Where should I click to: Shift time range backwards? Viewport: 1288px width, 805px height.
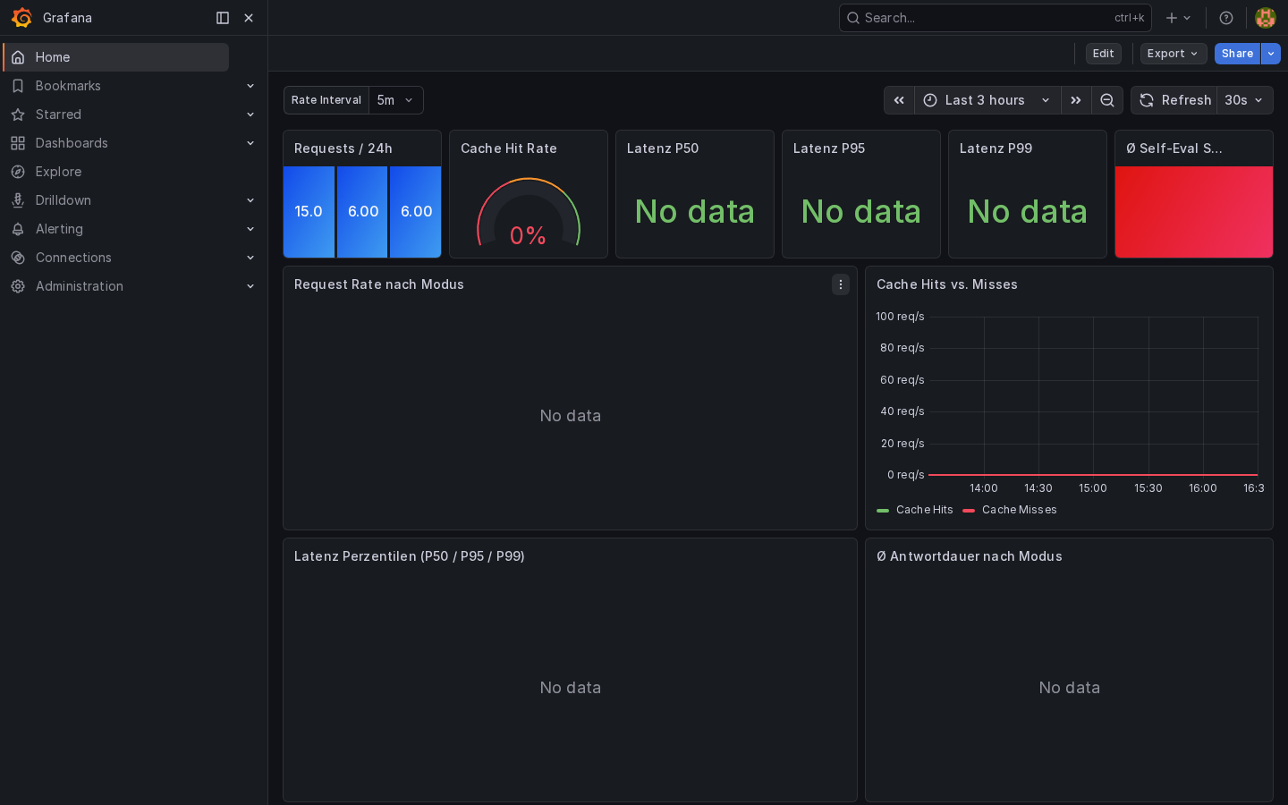899,100
